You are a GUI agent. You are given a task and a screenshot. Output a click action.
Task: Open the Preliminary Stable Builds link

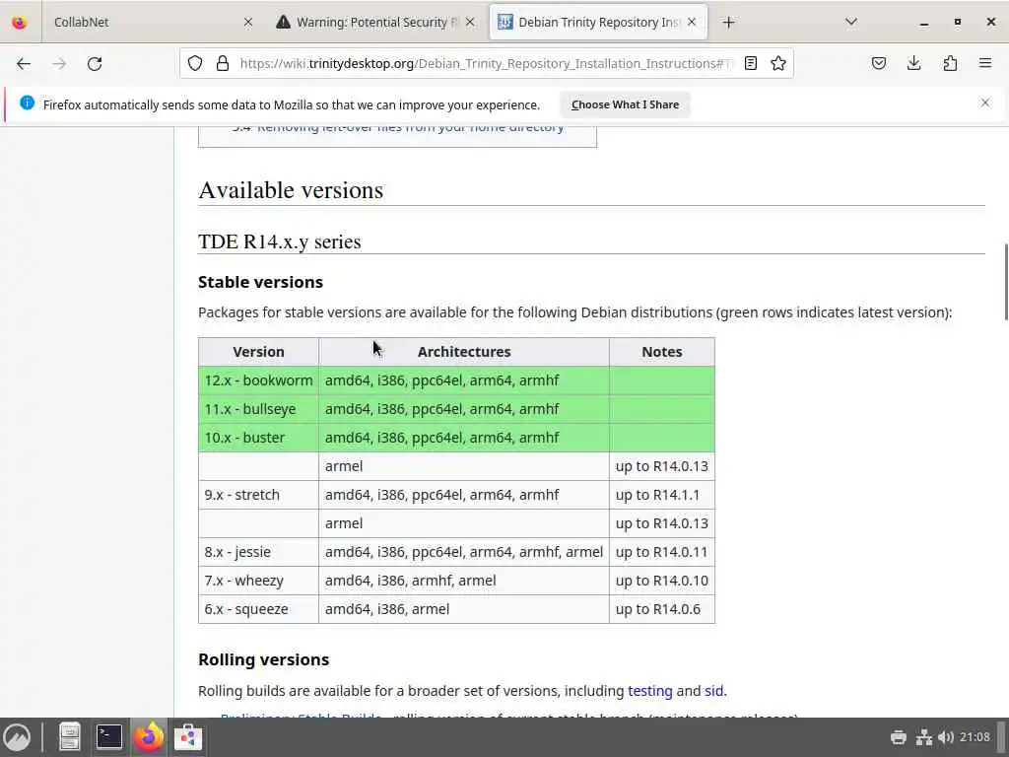pos(302,716)
